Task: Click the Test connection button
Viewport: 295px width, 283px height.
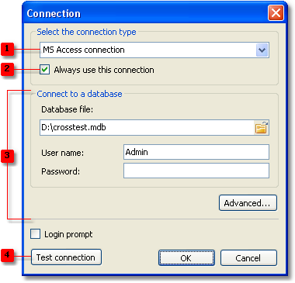Action: pyautogui.click(x=66, y=257)
